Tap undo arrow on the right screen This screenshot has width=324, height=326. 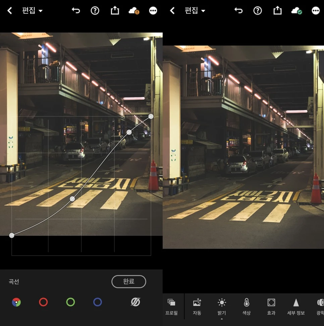click(238, 10)
